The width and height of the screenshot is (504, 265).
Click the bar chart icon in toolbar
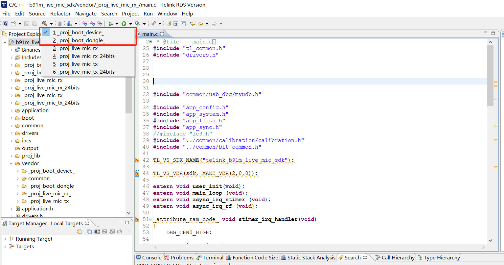pyautogui.click(x=69, y=24)
